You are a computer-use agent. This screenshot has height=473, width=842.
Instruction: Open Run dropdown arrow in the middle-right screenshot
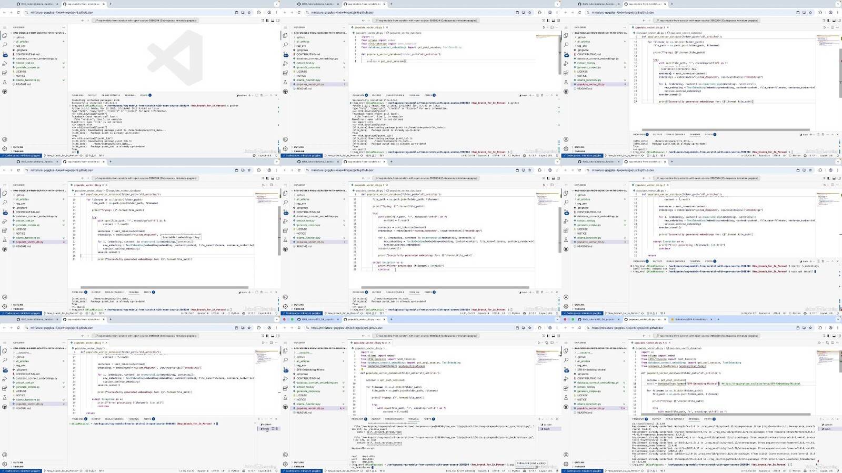tap(828, 185)
